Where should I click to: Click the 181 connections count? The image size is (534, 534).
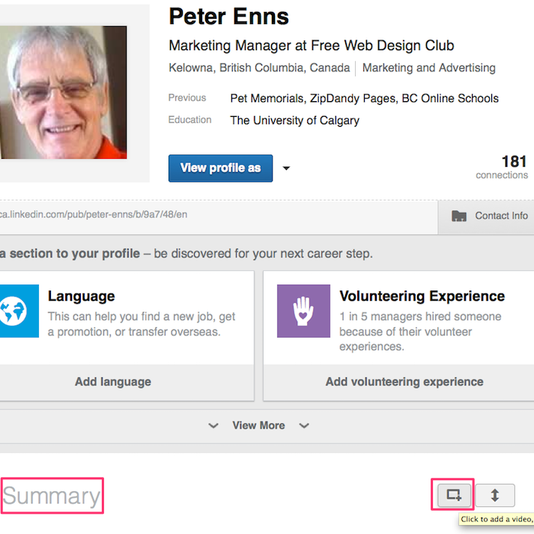tap(502, 166)
